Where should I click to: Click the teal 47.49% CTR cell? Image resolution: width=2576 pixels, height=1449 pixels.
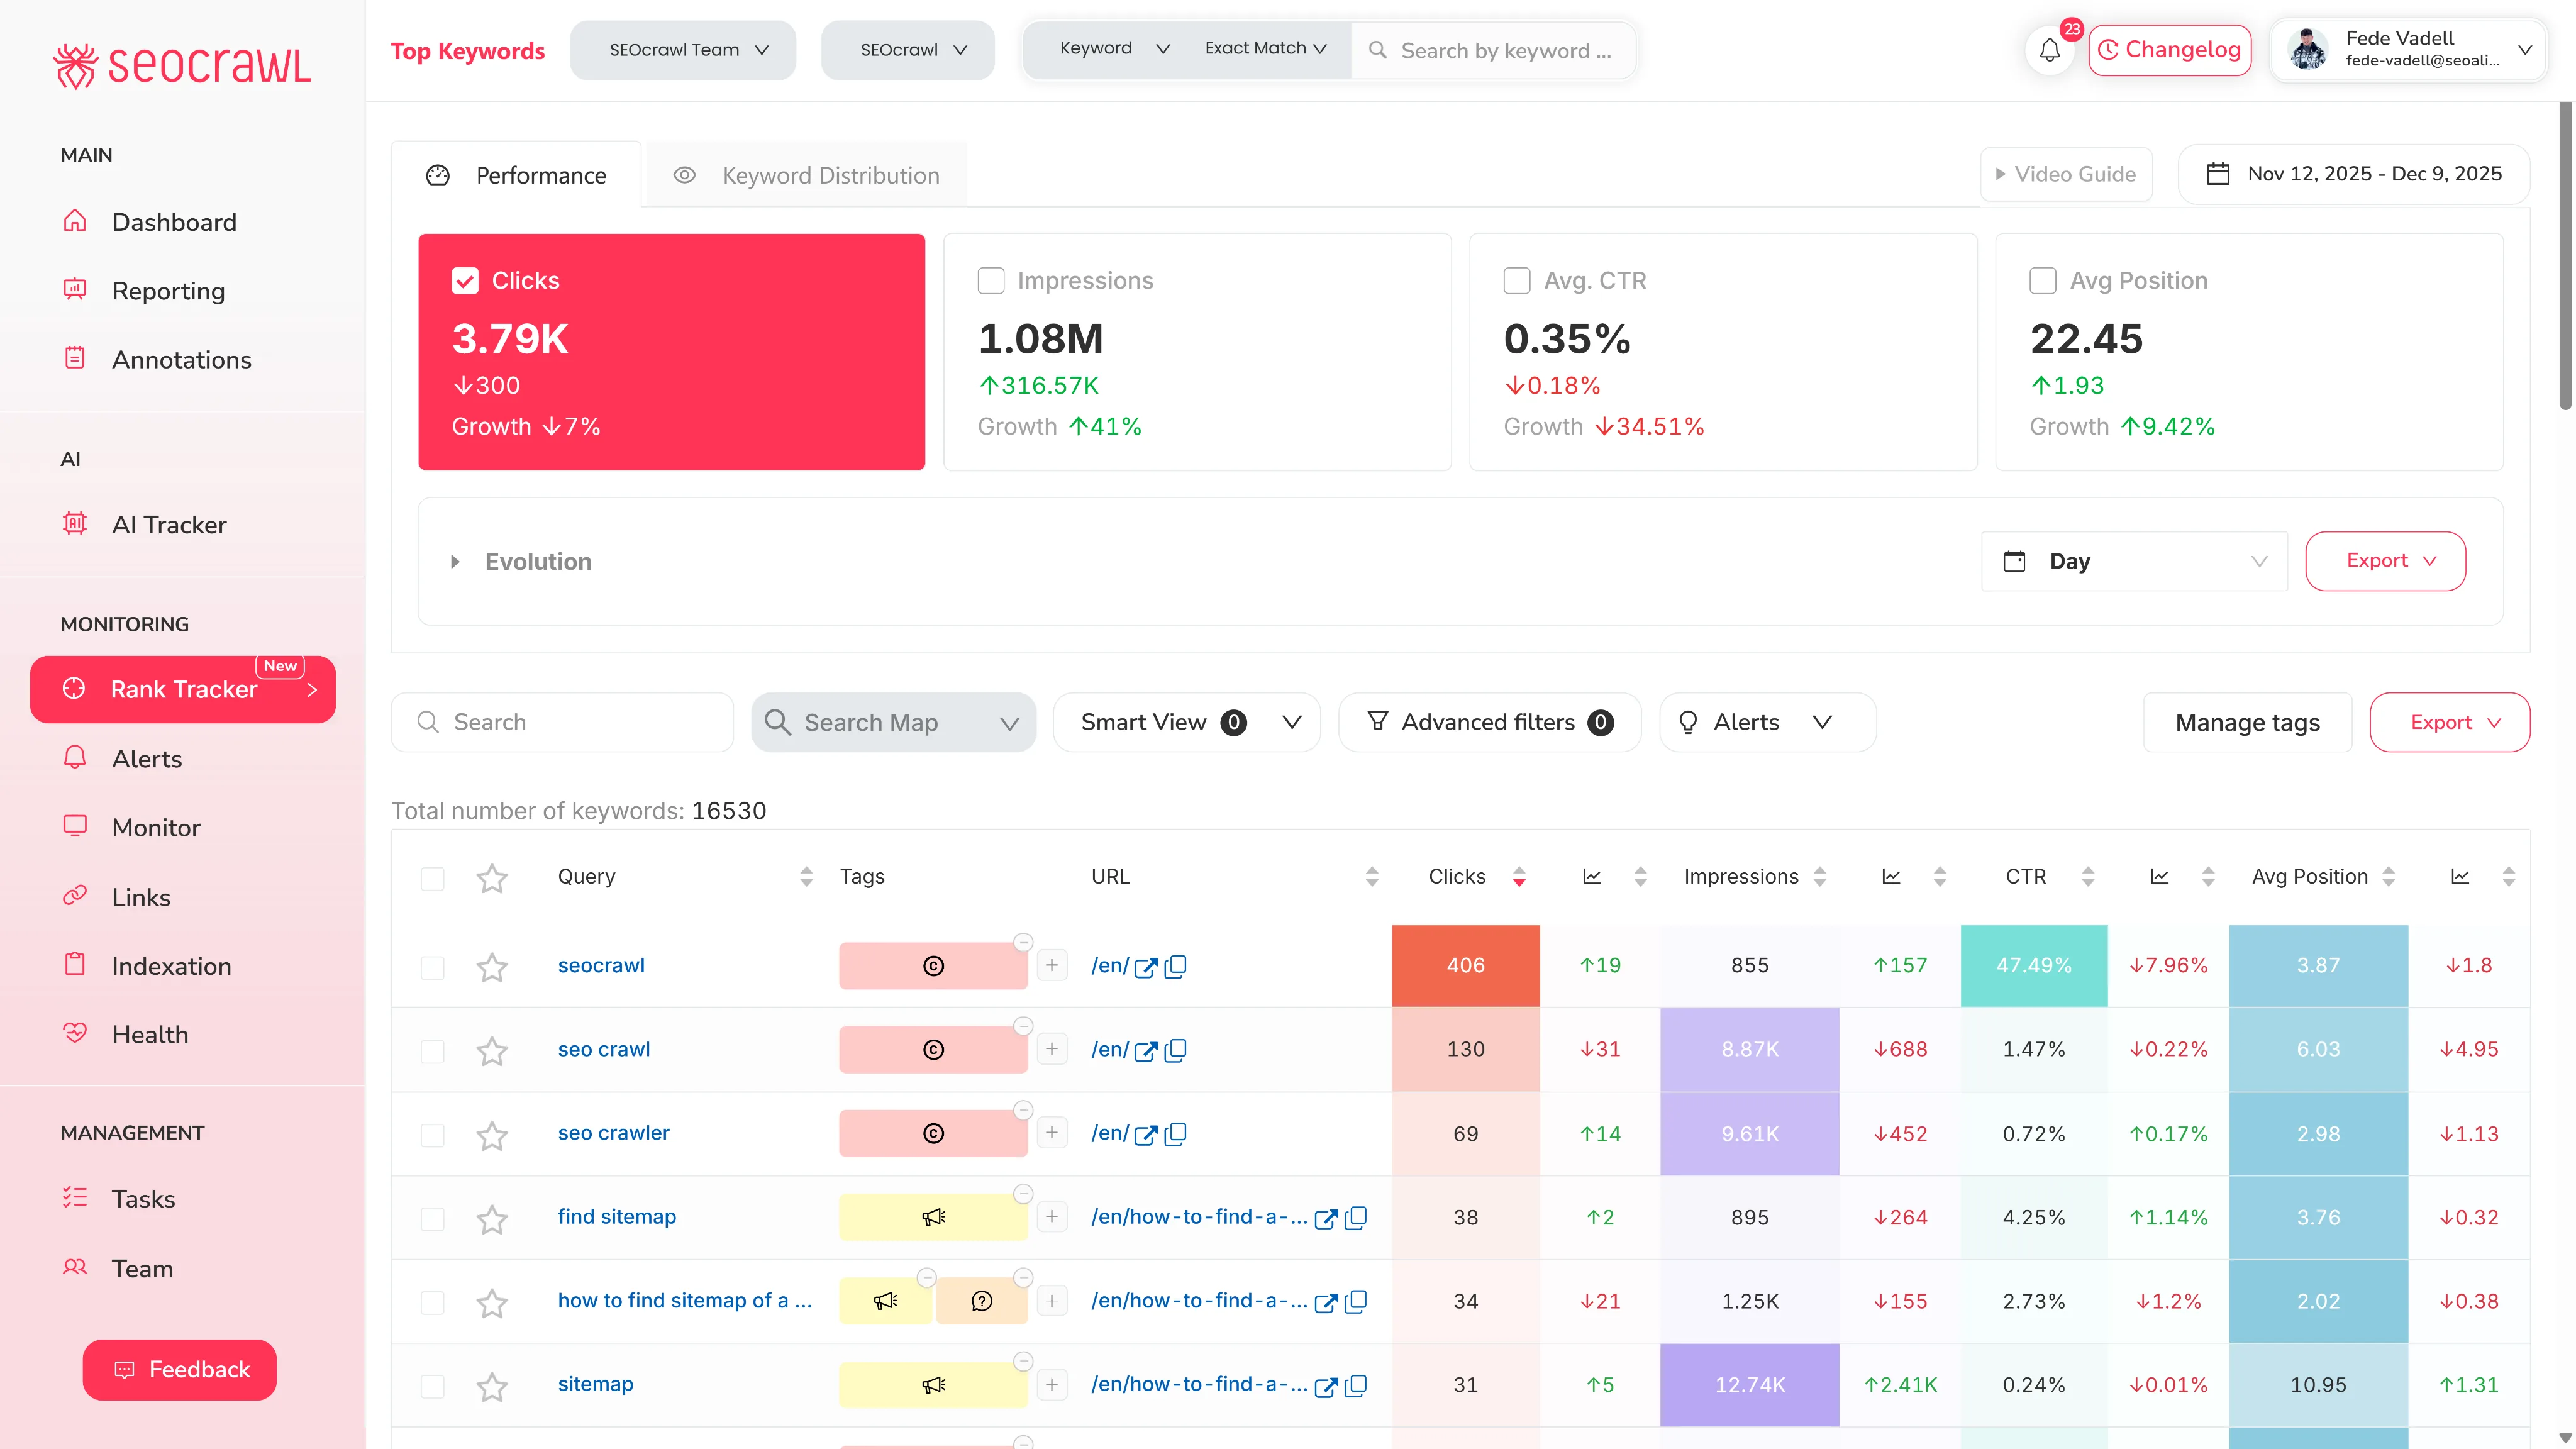point(2034,966)
